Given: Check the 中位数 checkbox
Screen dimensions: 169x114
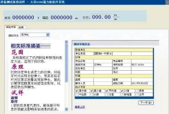Looking at the screenshot, I should pyautogui.click(x=77, y=95).
